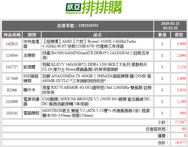Click quantity 1 in the 主機板 row
Viewport: 188px width, 147px height.
coord(162,55)
